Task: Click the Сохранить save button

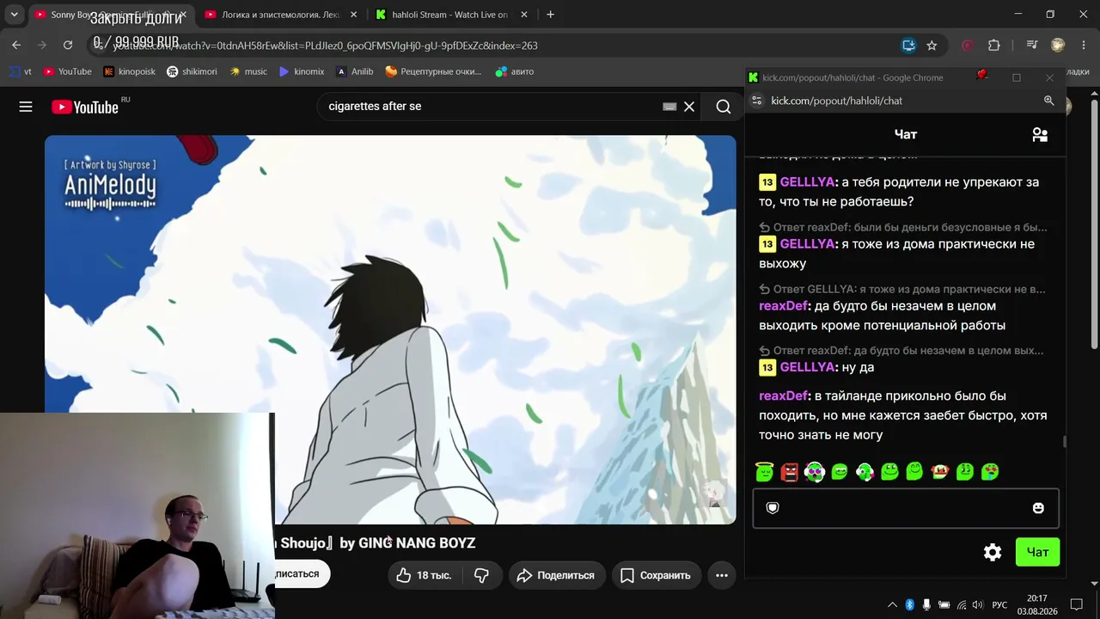Action: tap(656, 575)
